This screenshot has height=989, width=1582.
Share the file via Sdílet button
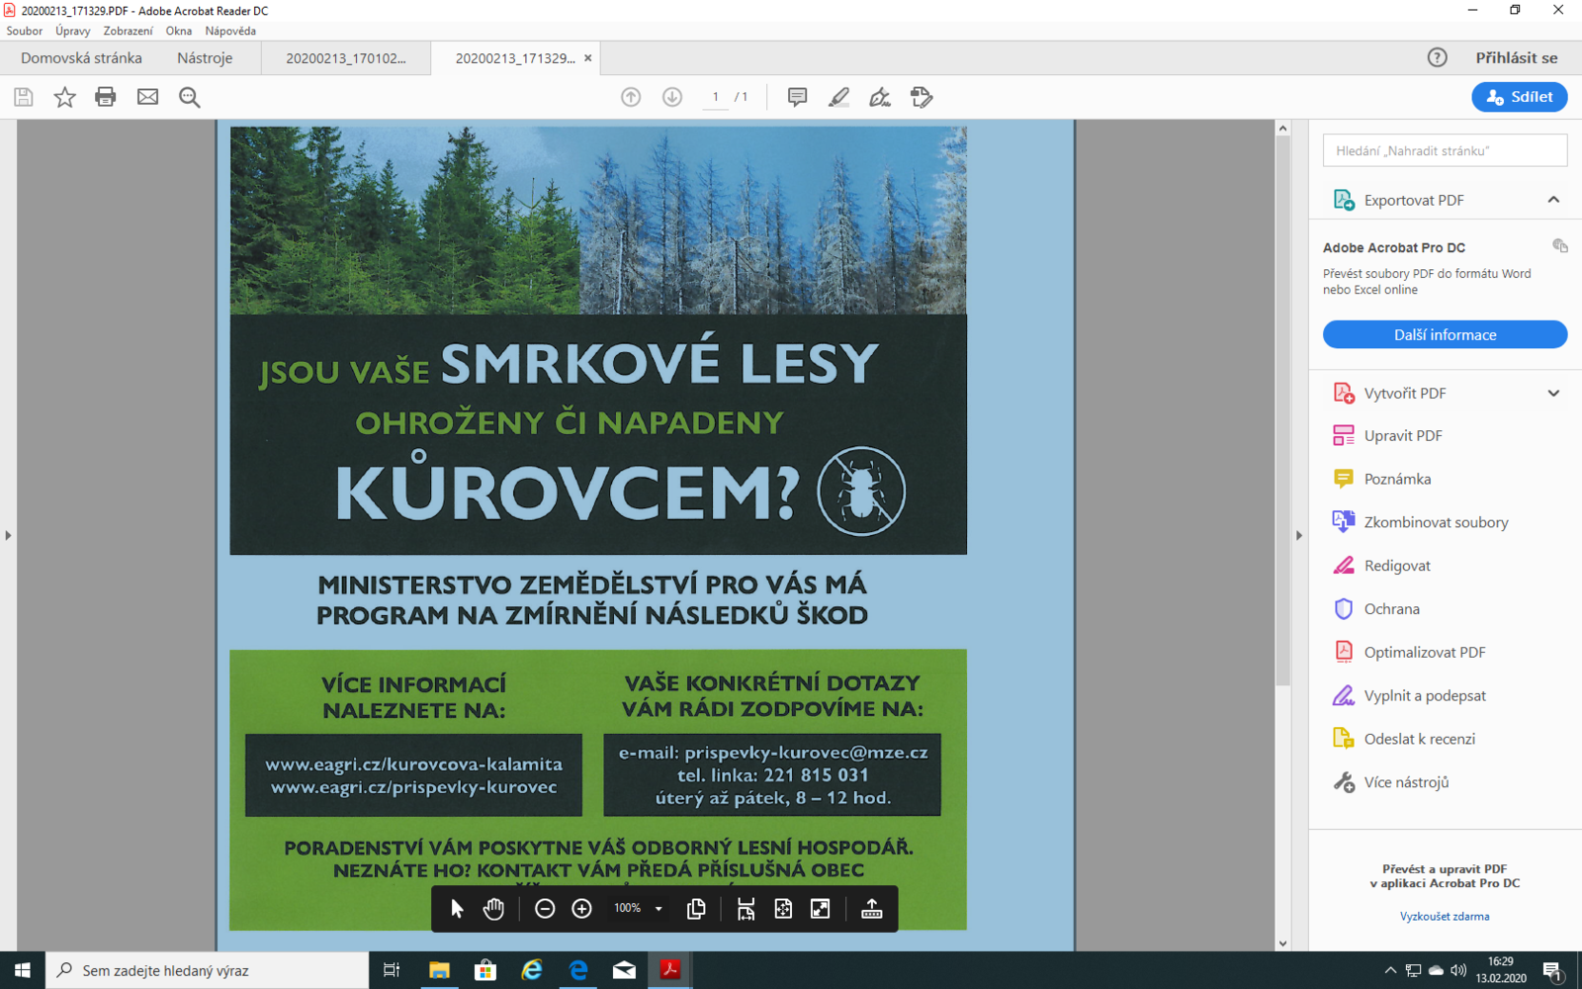(x=1520, y=97)
